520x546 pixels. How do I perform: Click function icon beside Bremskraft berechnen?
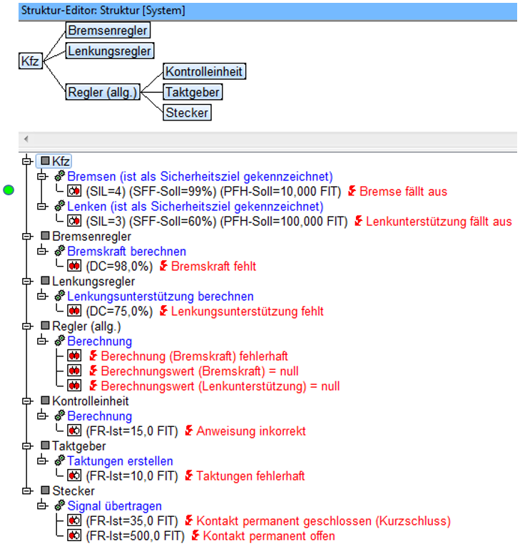(60, 251)
